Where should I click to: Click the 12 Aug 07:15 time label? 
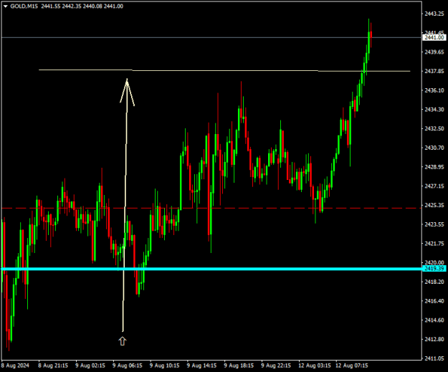coord(352,366)
